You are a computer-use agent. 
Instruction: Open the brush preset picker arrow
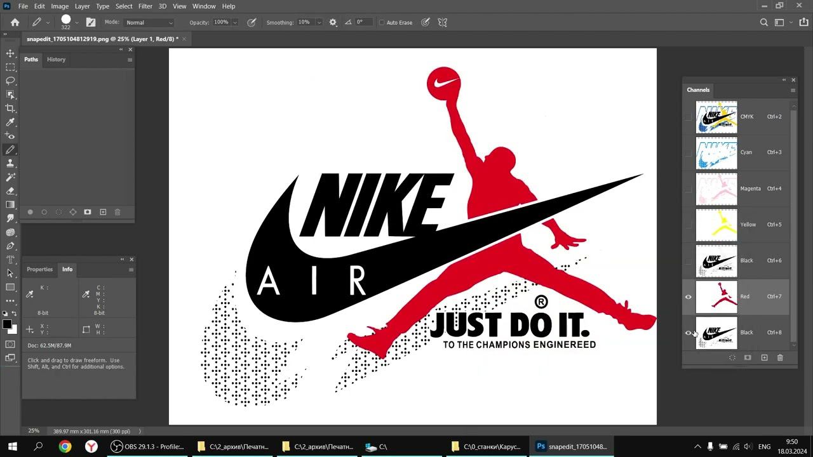(77, 22)
